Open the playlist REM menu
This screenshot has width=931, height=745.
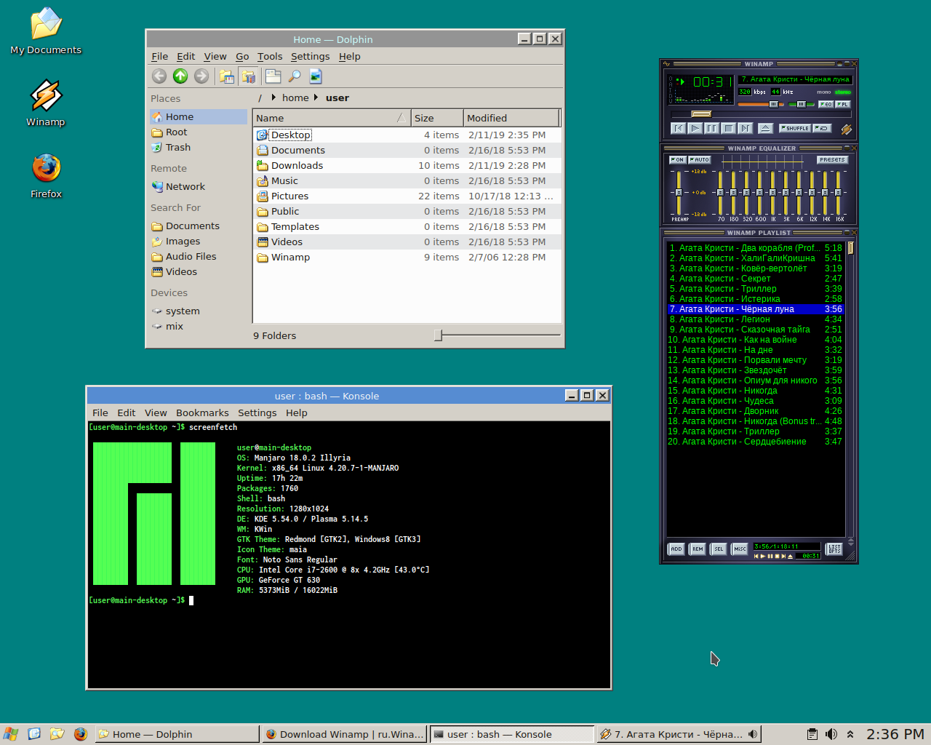(698, 549)
